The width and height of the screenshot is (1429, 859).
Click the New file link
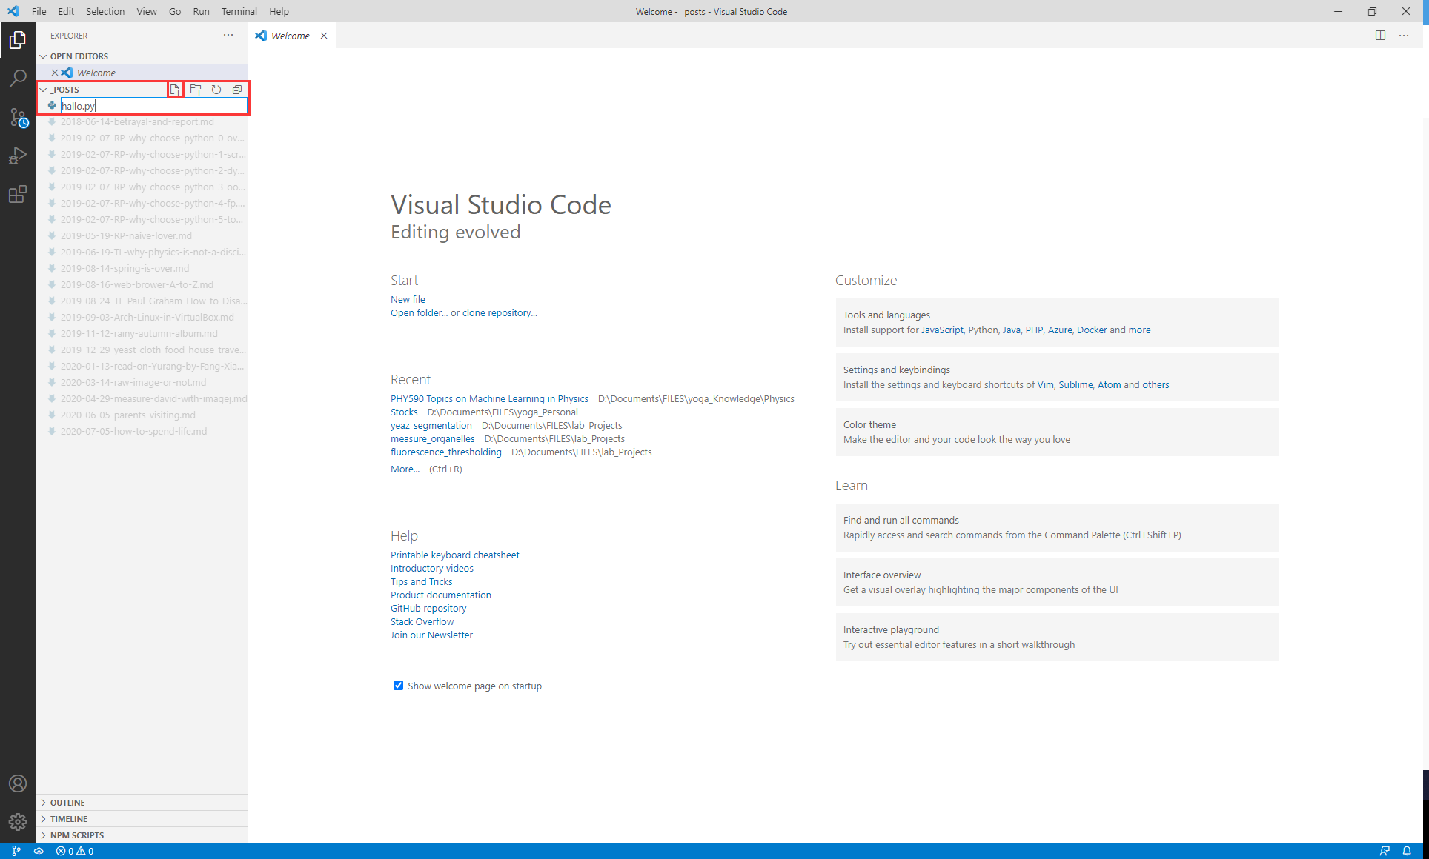click(408, 299)
